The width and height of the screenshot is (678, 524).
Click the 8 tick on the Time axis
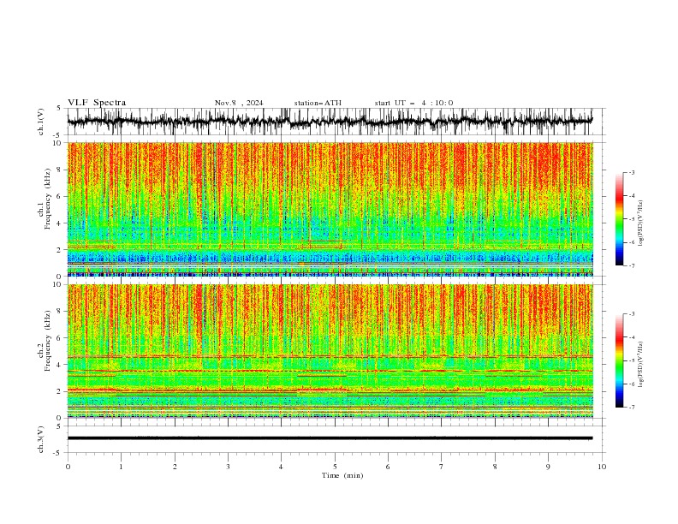pyautogui.click(x=495, y=467)
